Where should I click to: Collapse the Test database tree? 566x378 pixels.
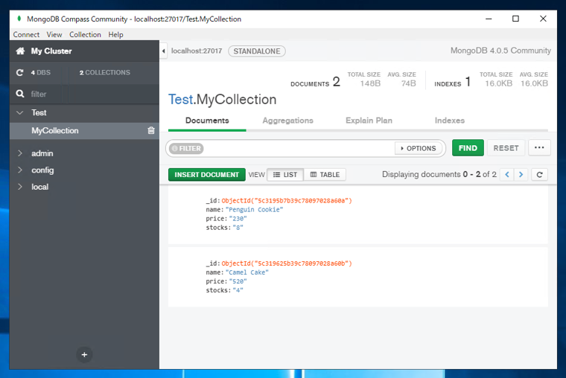click(x=20, y=112)
